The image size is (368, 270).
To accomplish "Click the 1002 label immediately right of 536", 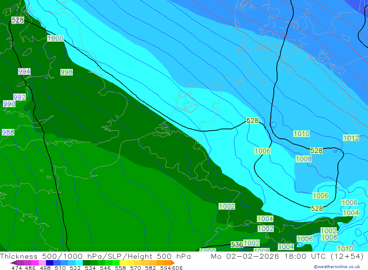I will tap(252, 243).
